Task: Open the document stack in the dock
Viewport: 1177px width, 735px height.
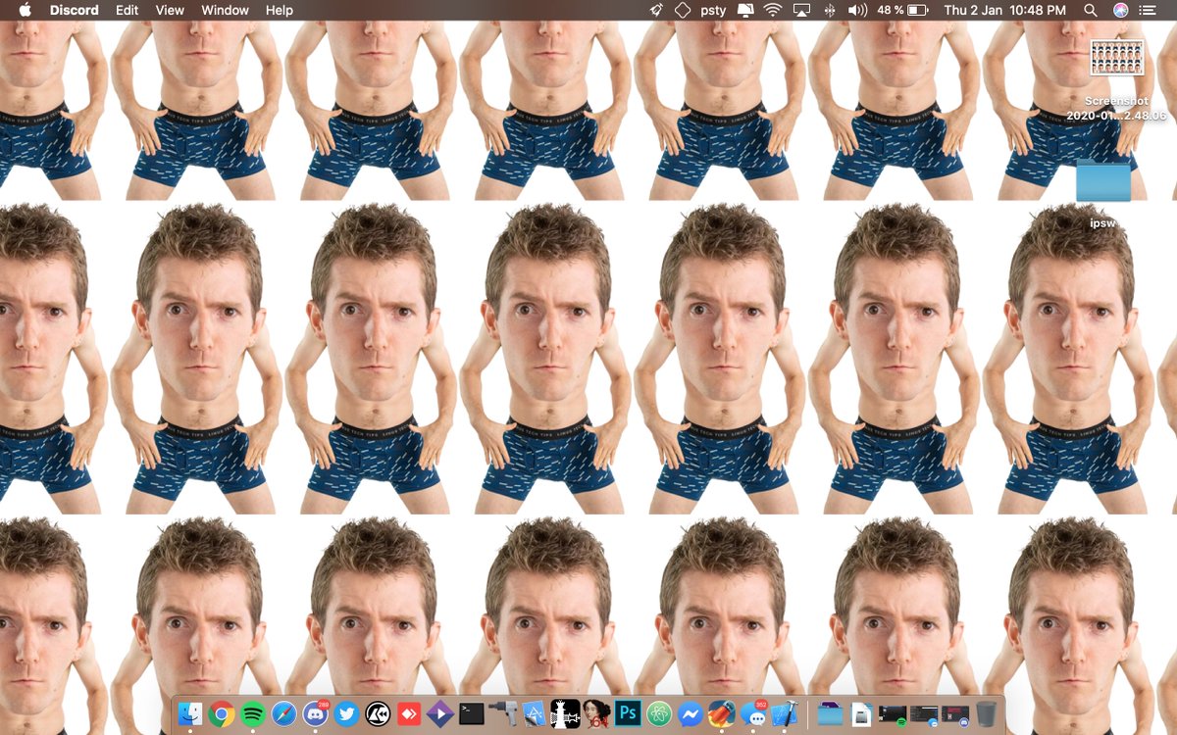Action: (x=861, y=713)
